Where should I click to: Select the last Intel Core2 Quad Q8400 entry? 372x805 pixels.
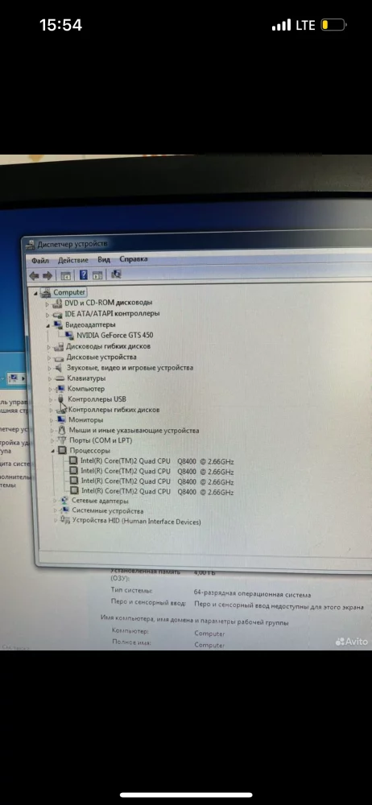(x=157, y=492)
